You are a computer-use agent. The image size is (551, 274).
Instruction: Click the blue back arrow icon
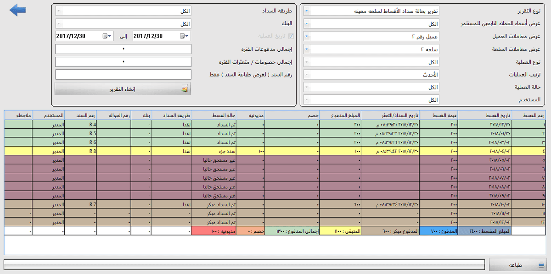[17, 10]
